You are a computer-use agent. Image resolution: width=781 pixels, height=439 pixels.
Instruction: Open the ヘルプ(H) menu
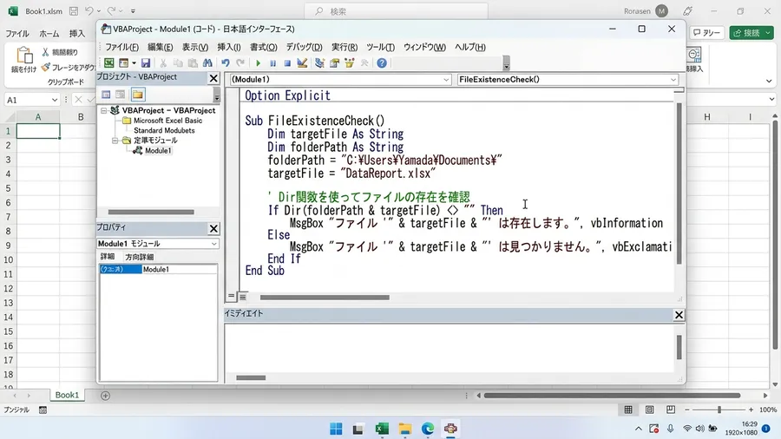[469, 48]
